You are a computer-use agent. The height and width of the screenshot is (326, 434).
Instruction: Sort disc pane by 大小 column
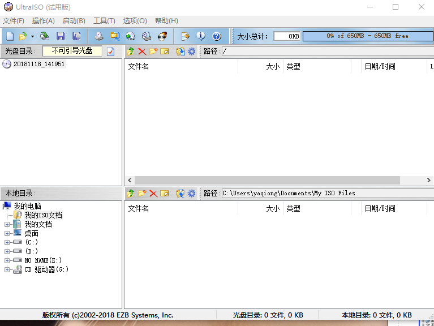coord(260,66)
